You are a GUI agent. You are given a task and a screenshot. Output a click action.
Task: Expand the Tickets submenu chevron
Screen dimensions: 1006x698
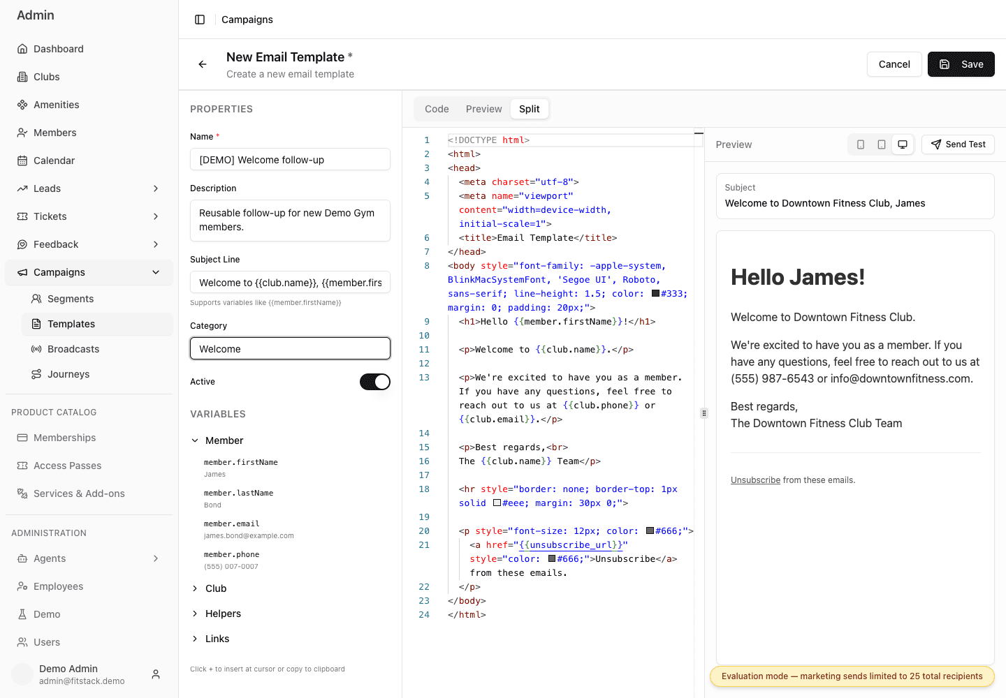(156, 216)
